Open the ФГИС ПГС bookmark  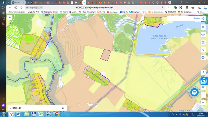click(x=171, y=12)
